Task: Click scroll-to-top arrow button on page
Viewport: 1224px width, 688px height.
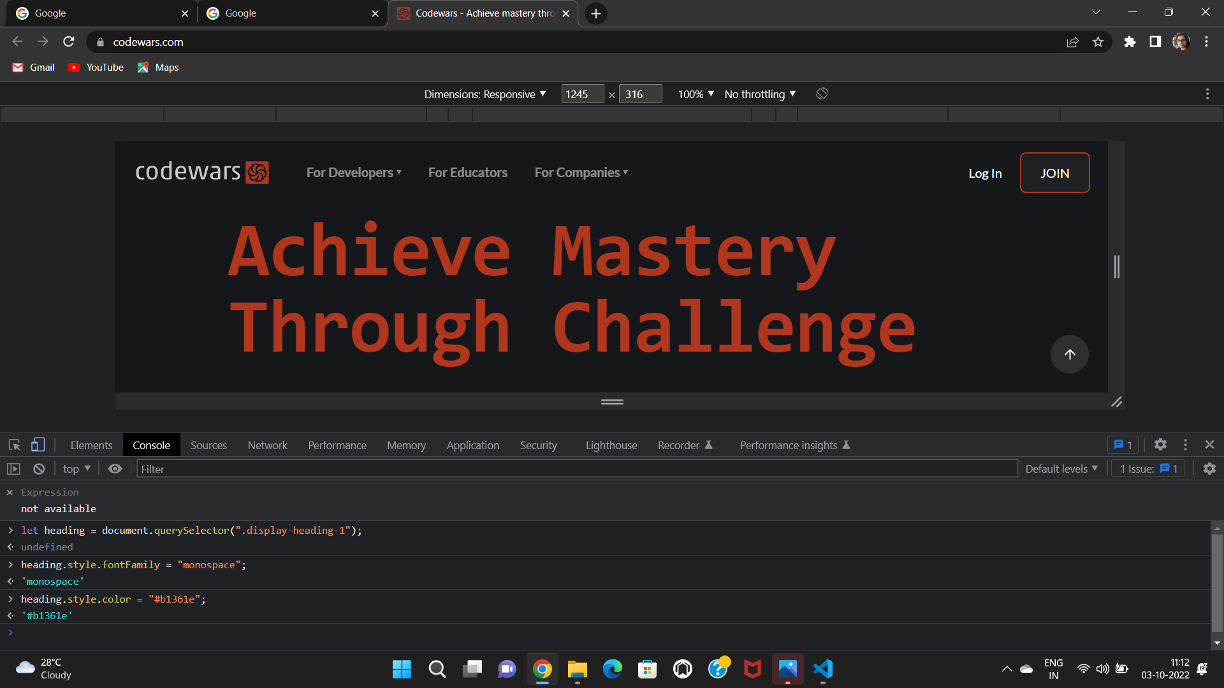Action: pos(1069,354)
